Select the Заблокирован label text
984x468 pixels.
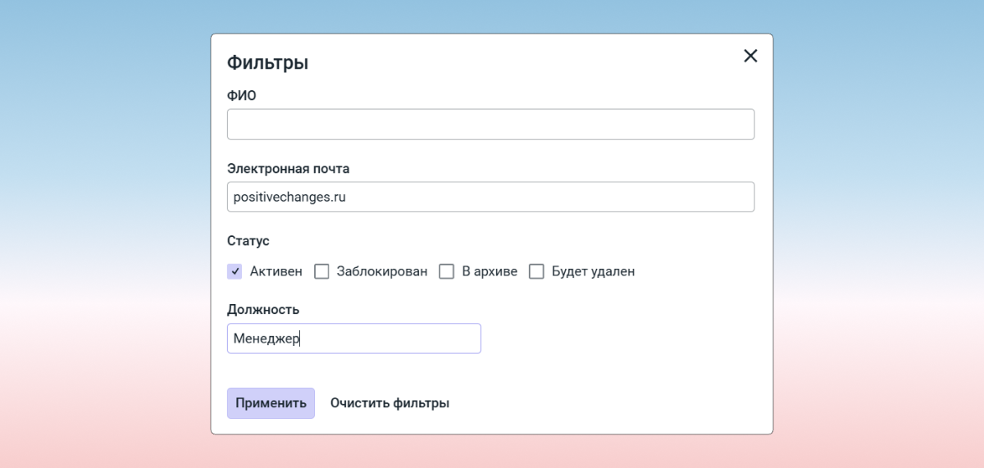[x=381, y=271]
